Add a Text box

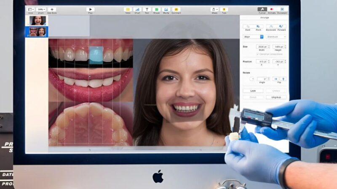[x=147, y=9]
